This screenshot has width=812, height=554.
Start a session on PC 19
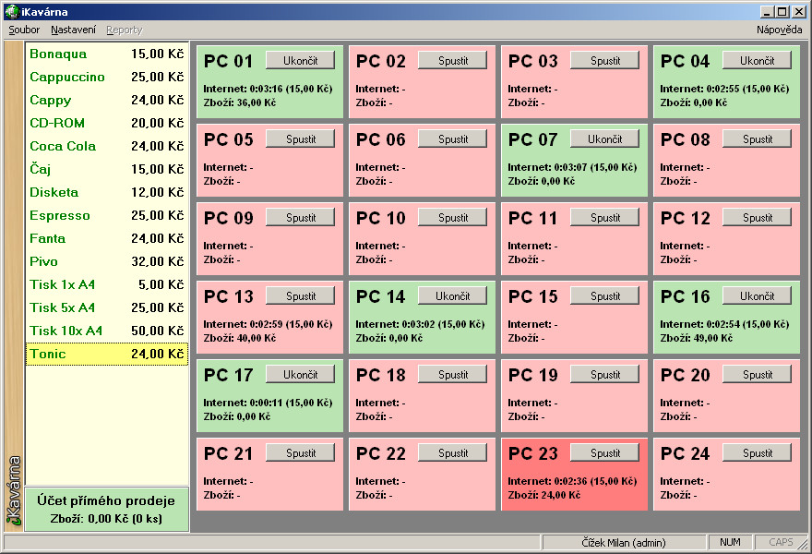point(605,374)
